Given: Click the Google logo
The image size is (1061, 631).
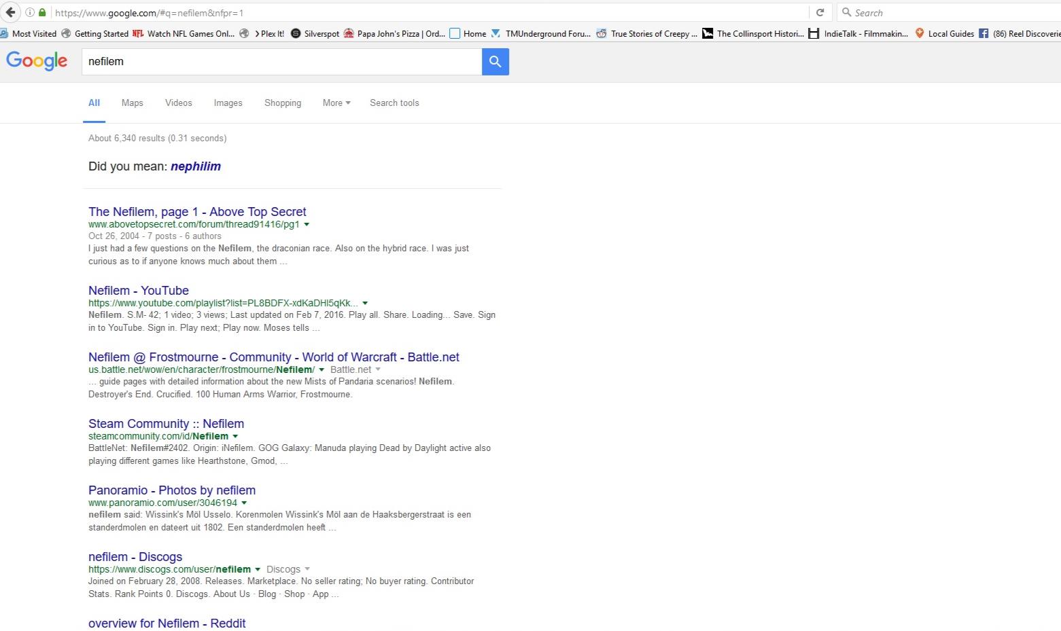Looking at the screenshot, I should 37,61.
